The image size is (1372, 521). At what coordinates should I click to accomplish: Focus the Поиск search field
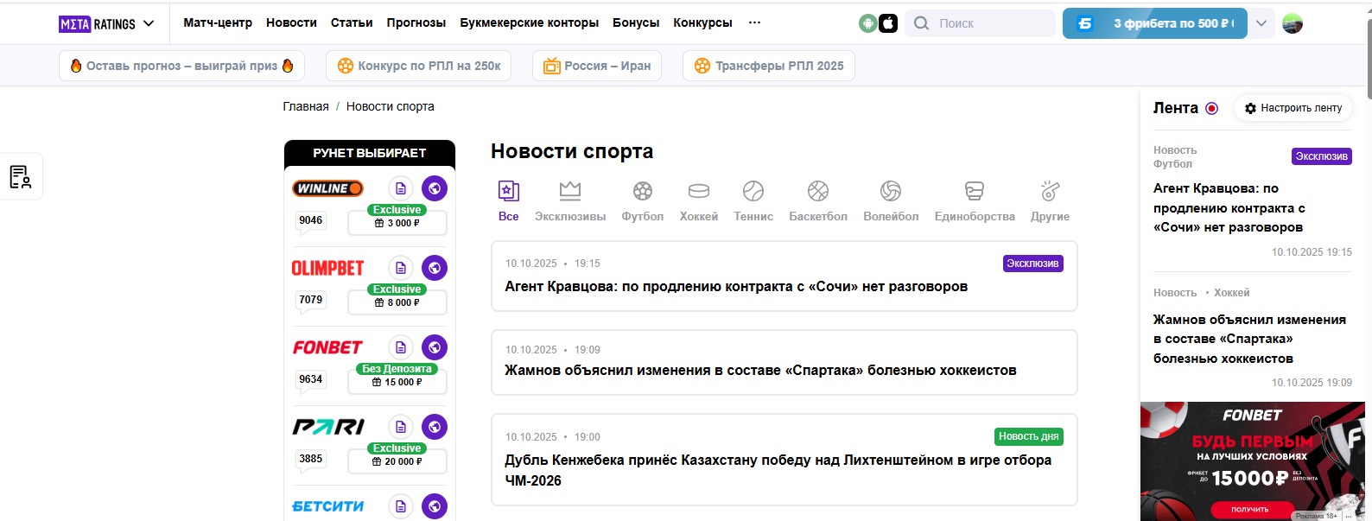[981, 23]
